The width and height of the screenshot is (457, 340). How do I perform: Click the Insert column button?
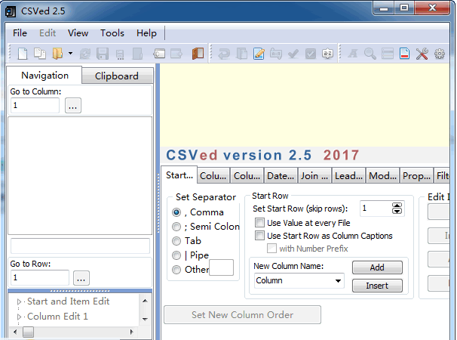pyautogui.click(x=377, y=286)
